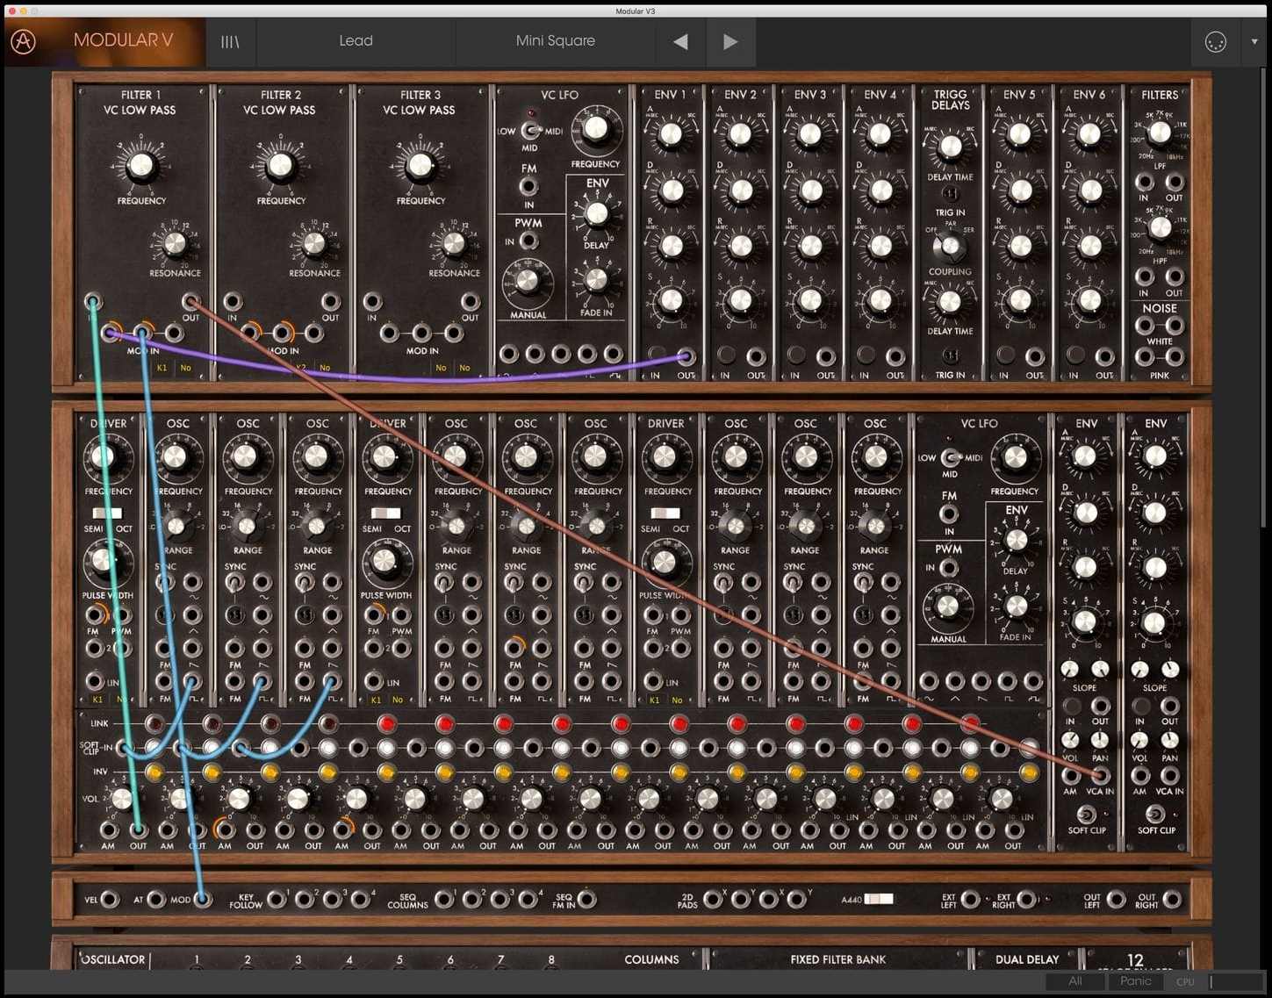The width and height of the screenshot is (1272, 998).
Task: Flip the top VC LFO LOW/MID/MIDI switch
Action: [530, 131]
